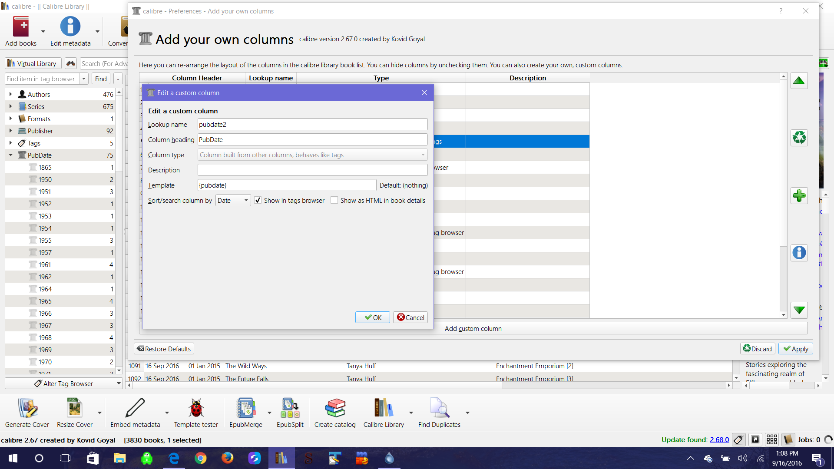Click the Restore Defaults button
The image size is (834, 469).
164,349
